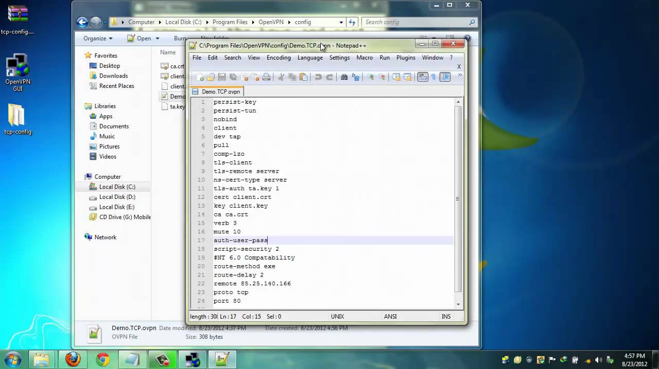Toggle Show All Characters pilcrow icon

433,77
